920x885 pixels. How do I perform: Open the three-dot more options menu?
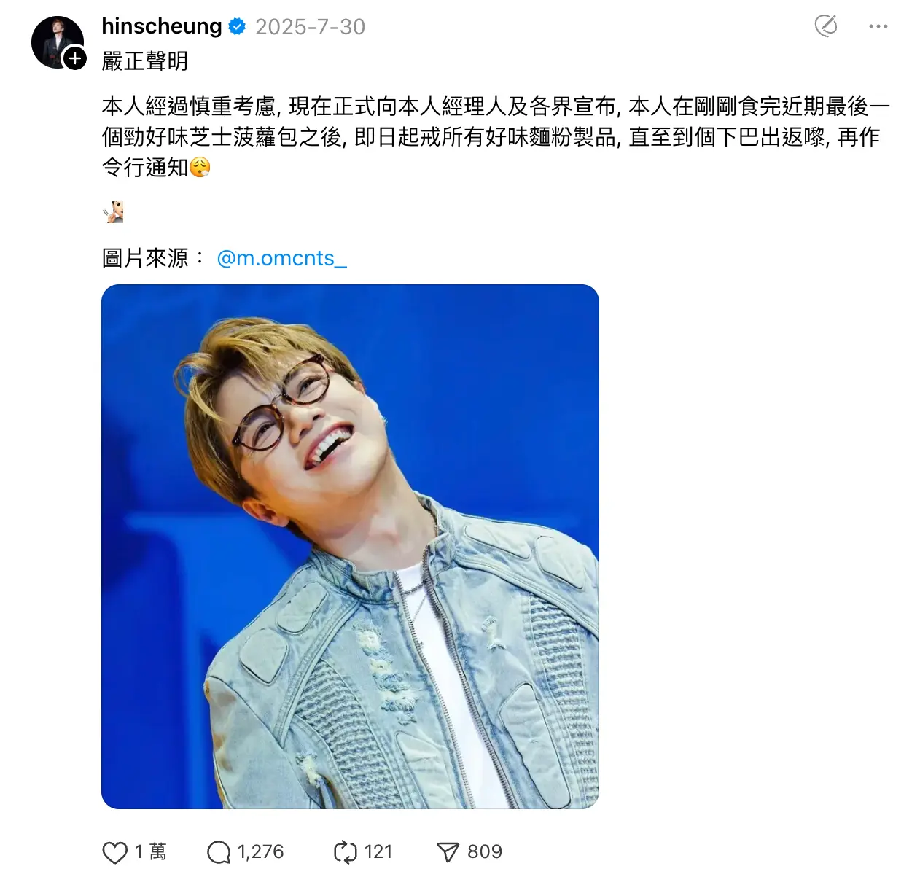tap(878, 26)
